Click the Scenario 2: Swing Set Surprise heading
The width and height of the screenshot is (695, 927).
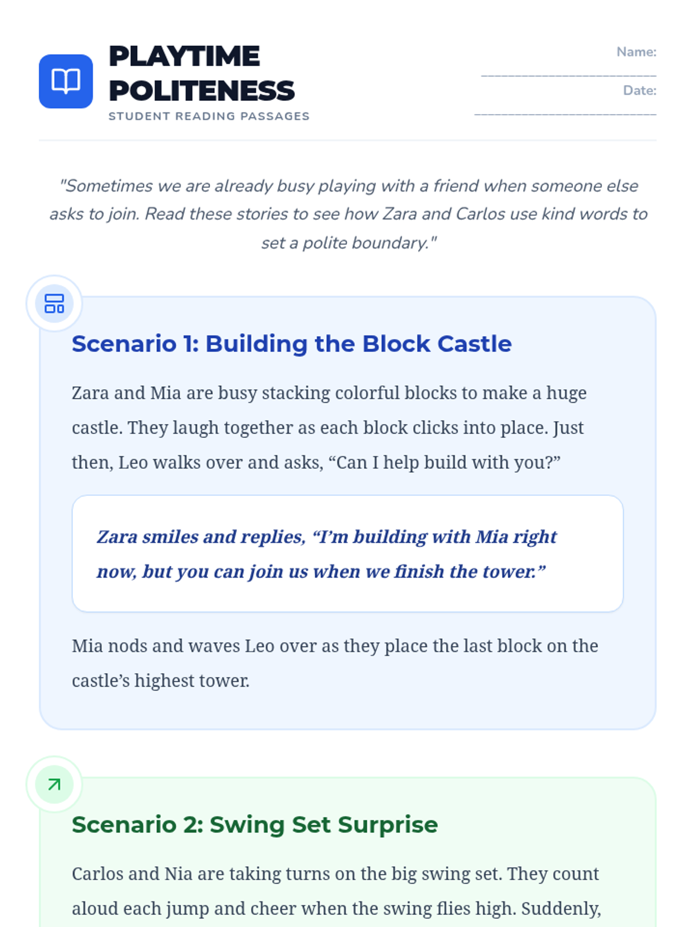coord(255,824)
